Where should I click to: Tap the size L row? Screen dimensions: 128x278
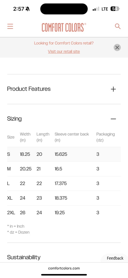(x=64, y=183)
